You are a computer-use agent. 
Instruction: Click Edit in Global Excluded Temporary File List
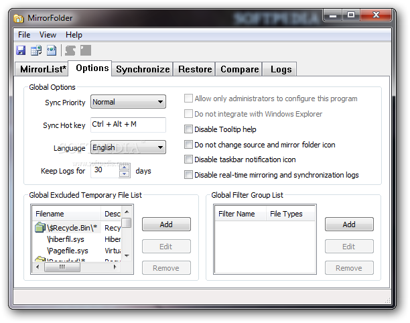pyautogui.click(x=166, y=247)
